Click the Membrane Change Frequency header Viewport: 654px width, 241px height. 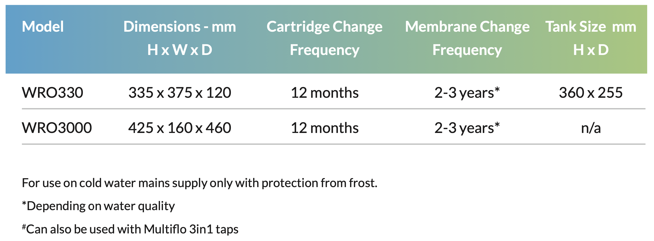click(467, 38)
